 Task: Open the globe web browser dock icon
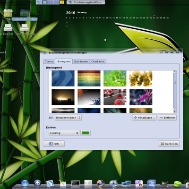coord(25,183)
